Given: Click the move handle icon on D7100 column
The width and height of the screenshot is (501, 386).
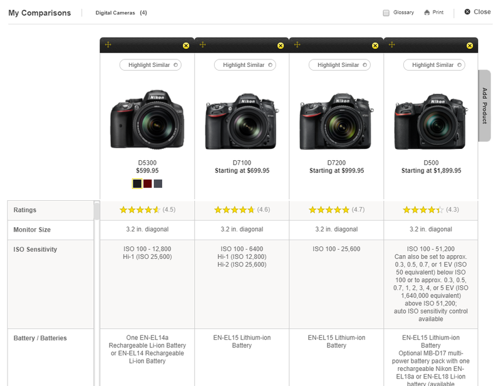Looking at the screenshot, I should tap(202, 44).
